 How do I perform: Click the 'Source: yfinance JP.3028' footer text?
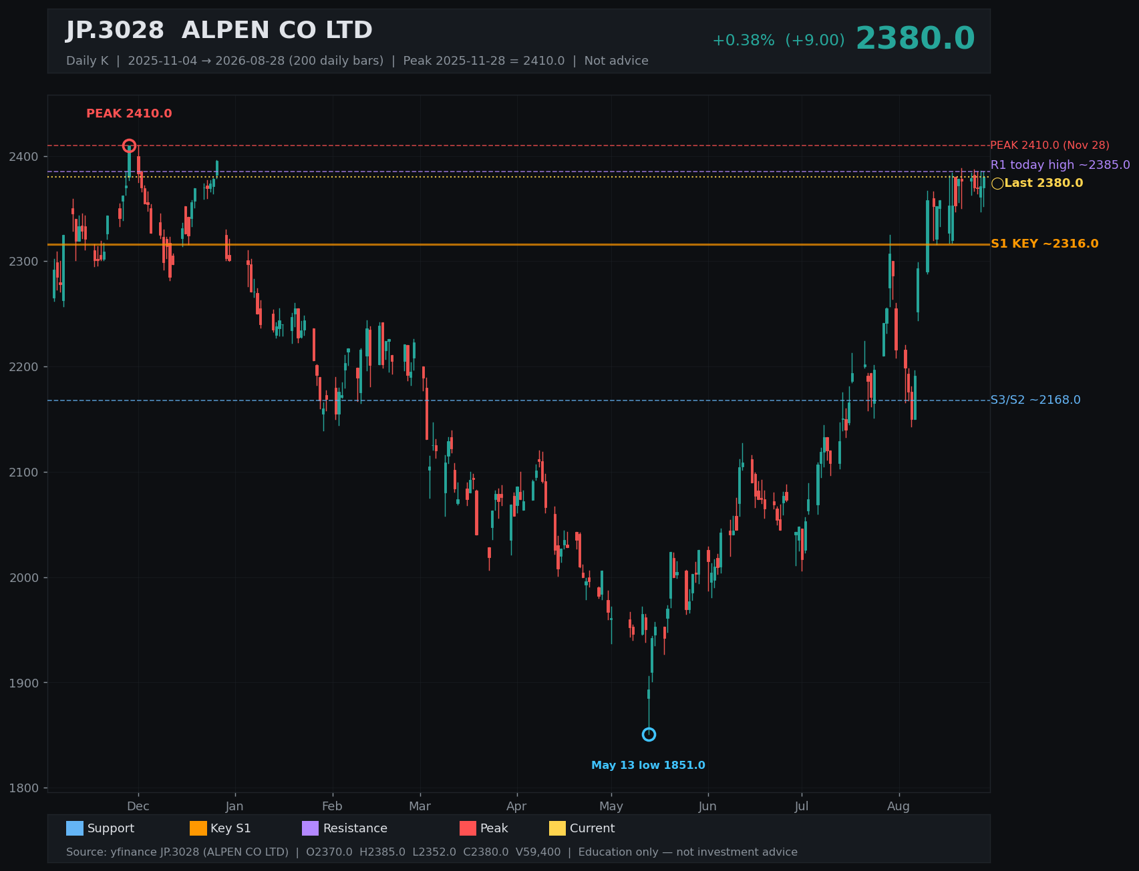(177, 852)
